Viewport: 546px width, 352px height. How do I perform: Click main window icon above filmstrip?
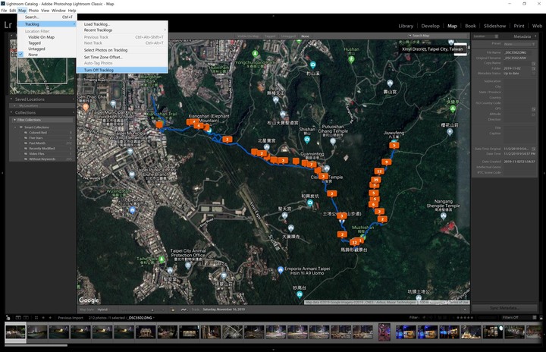pos(18,318)
